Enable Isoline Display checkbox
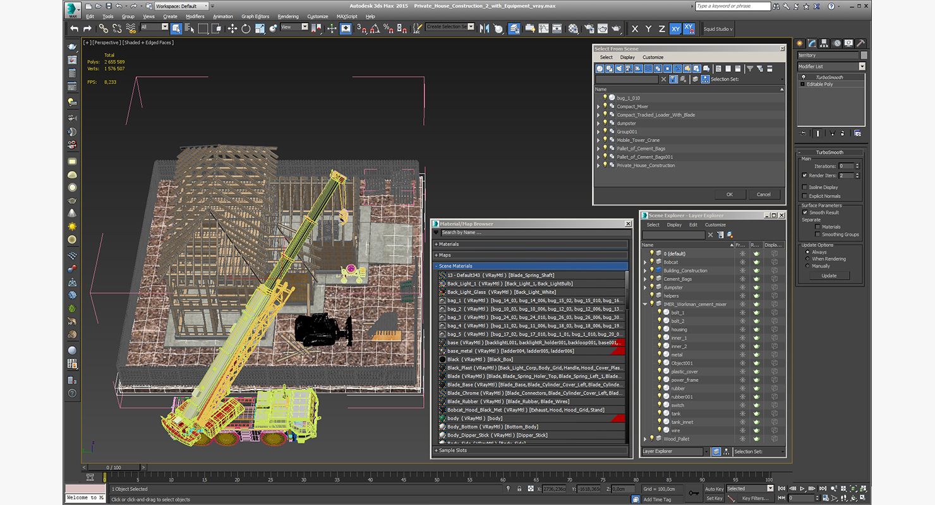 pyautogui.click(x=804, y=187)
